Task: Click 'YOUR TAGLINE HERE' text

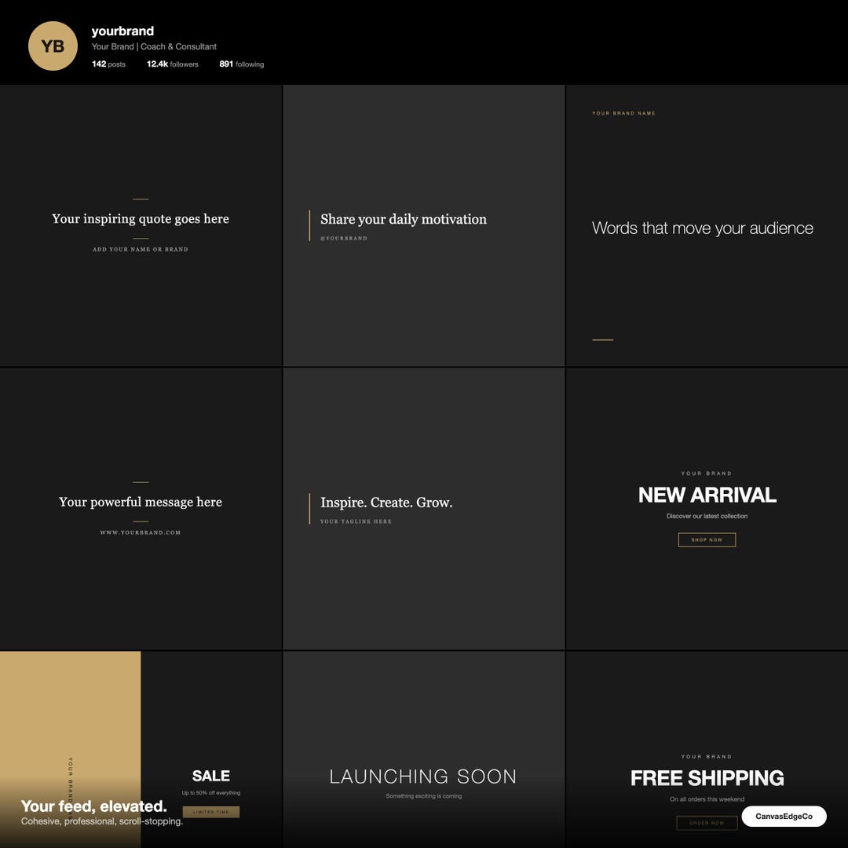Action: click(356, 521)
